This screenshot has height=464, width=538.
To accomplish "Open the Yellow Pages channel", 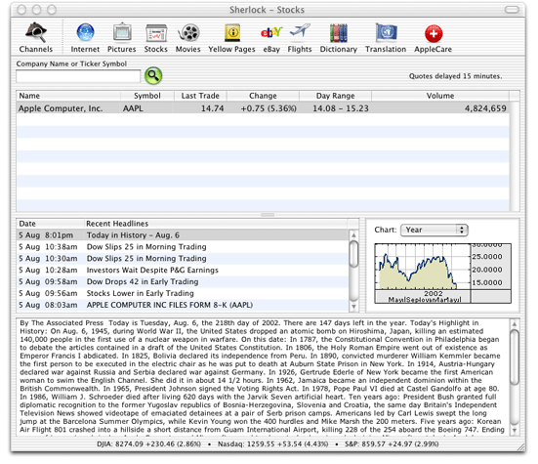I will coord(232,32).
